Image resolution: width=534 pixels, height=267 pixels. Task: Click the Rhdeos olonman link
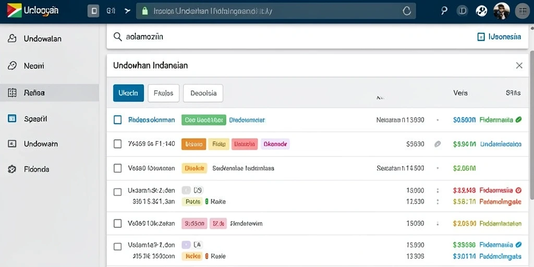pyautogui.click(x=152, y=120)
